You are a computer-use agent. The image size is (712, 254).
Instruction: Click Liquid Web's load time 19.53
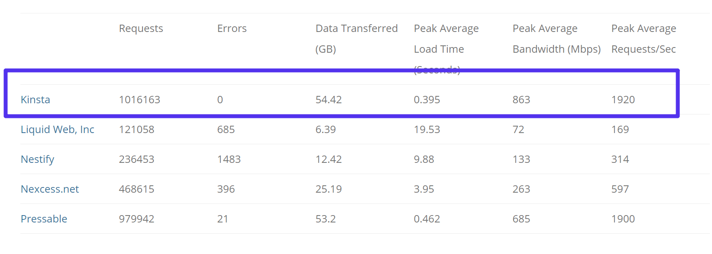427,130
